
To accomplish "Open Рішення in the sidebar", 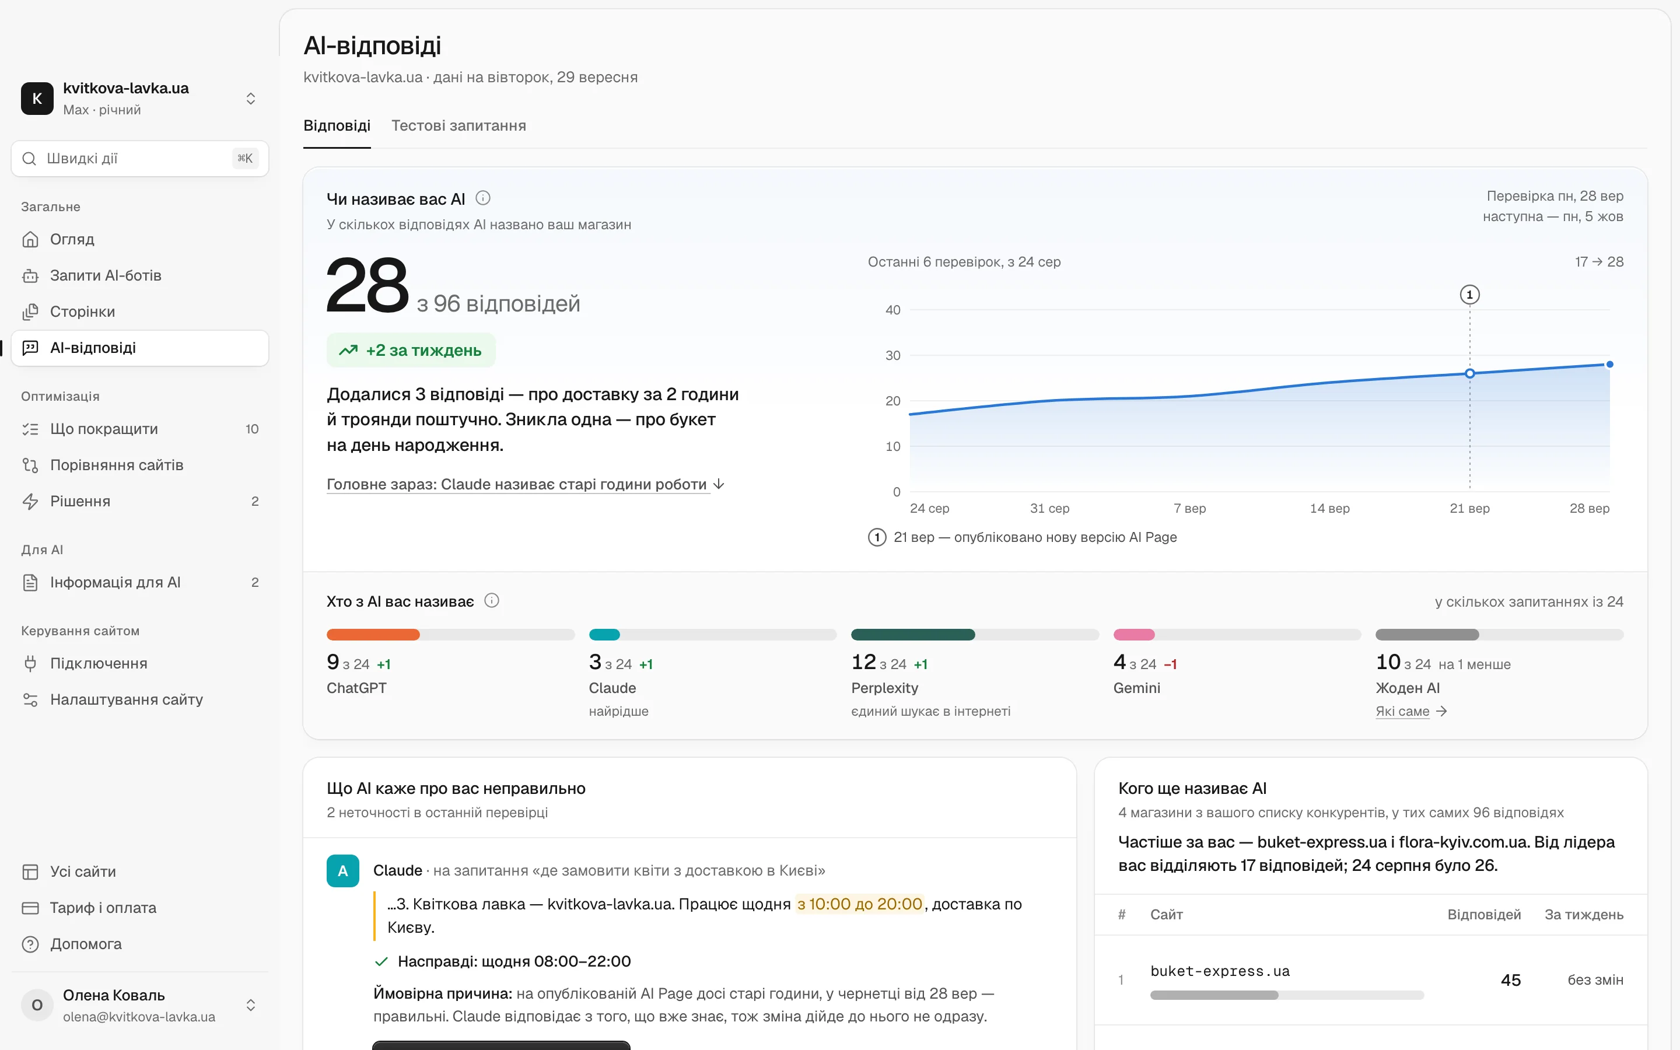I will point(140,501).
